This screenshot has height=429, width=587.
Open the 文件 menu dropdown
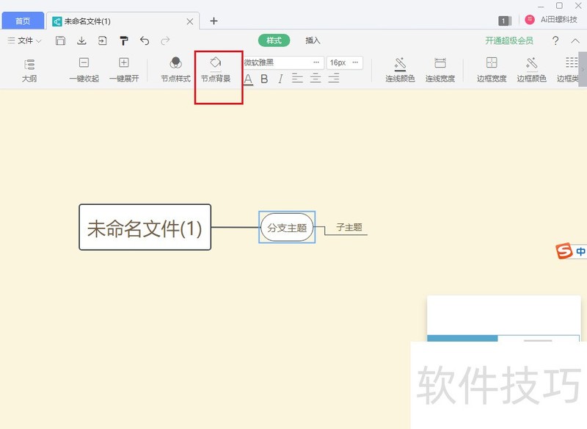click(x=25, y=40)
